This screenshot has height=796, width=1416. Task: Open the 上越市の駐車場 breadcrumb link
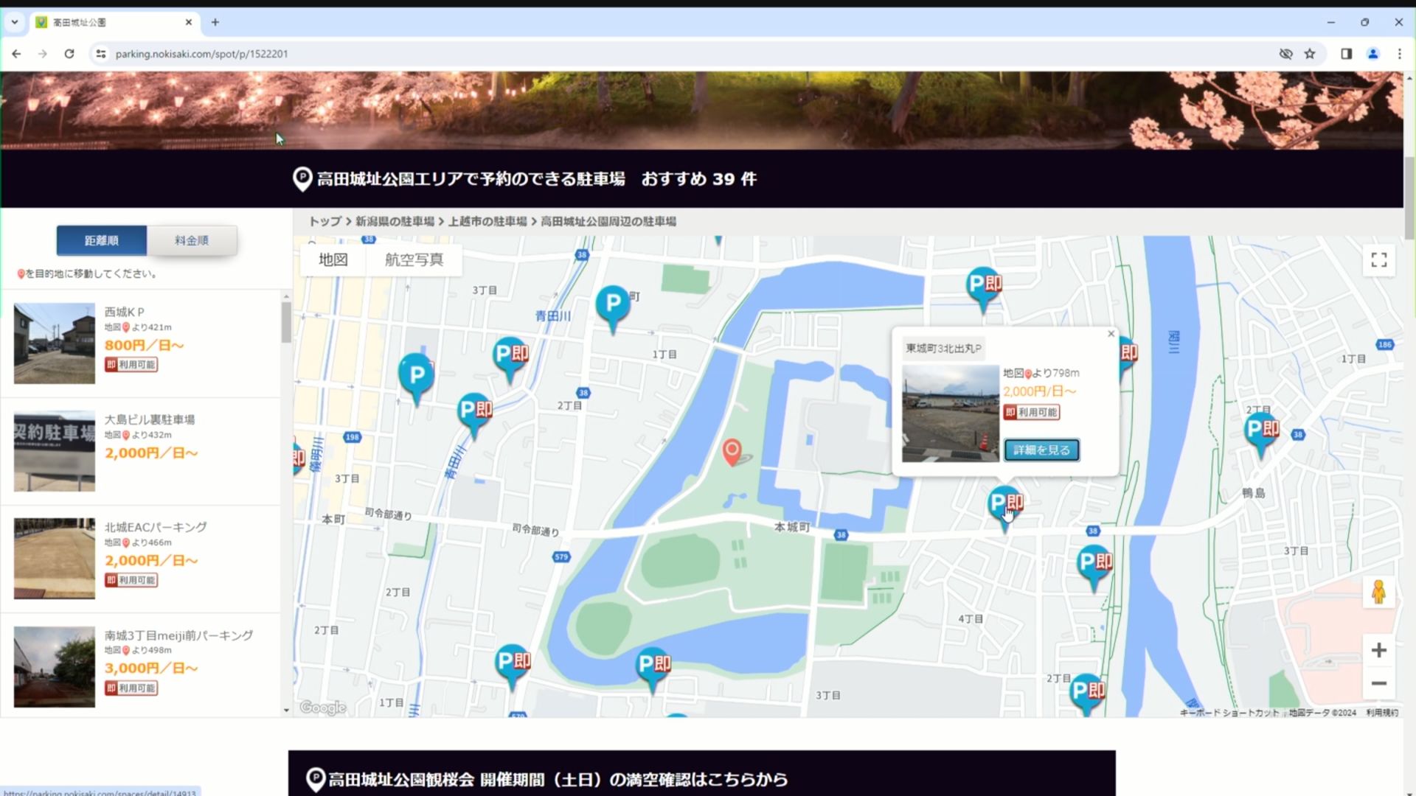(487, 221)
